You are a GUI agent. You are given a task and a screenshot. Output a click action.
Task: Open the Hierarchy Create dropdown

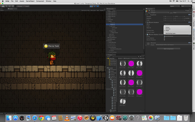pyautogui.click(x=109, y=10)
